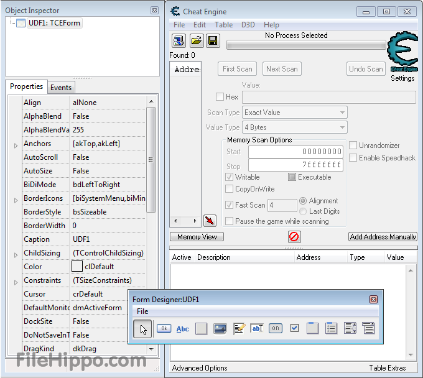Open Advanced Options
The width and height of the screenshot is (423, 378).
(200, 368)
